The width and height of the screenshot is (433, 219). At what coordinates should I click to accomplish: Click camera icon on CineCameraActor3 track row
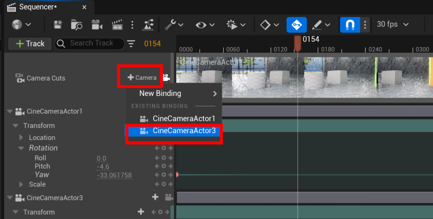tap(169, 197)
